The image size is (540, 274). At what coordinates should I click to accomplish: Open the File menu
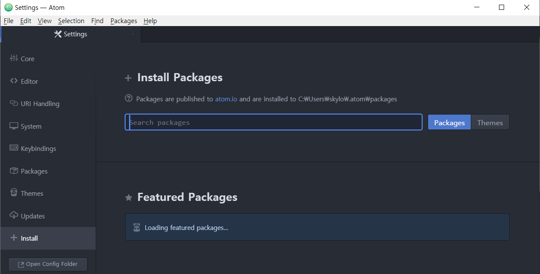pos(9,21)
